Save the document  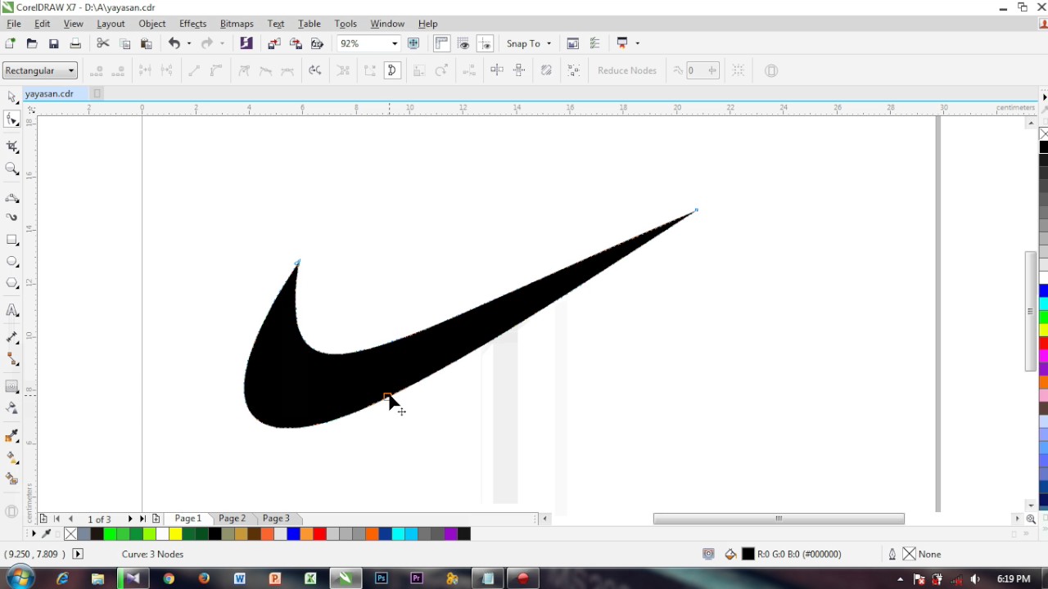coord(54,43)
